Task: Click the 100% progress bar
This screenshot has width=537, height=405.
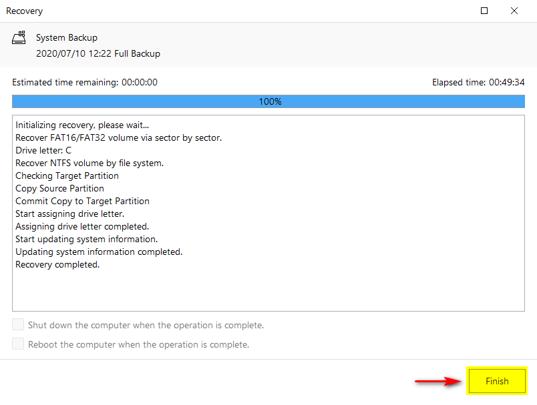Action: pyautogui.click(x=268, y=101)
